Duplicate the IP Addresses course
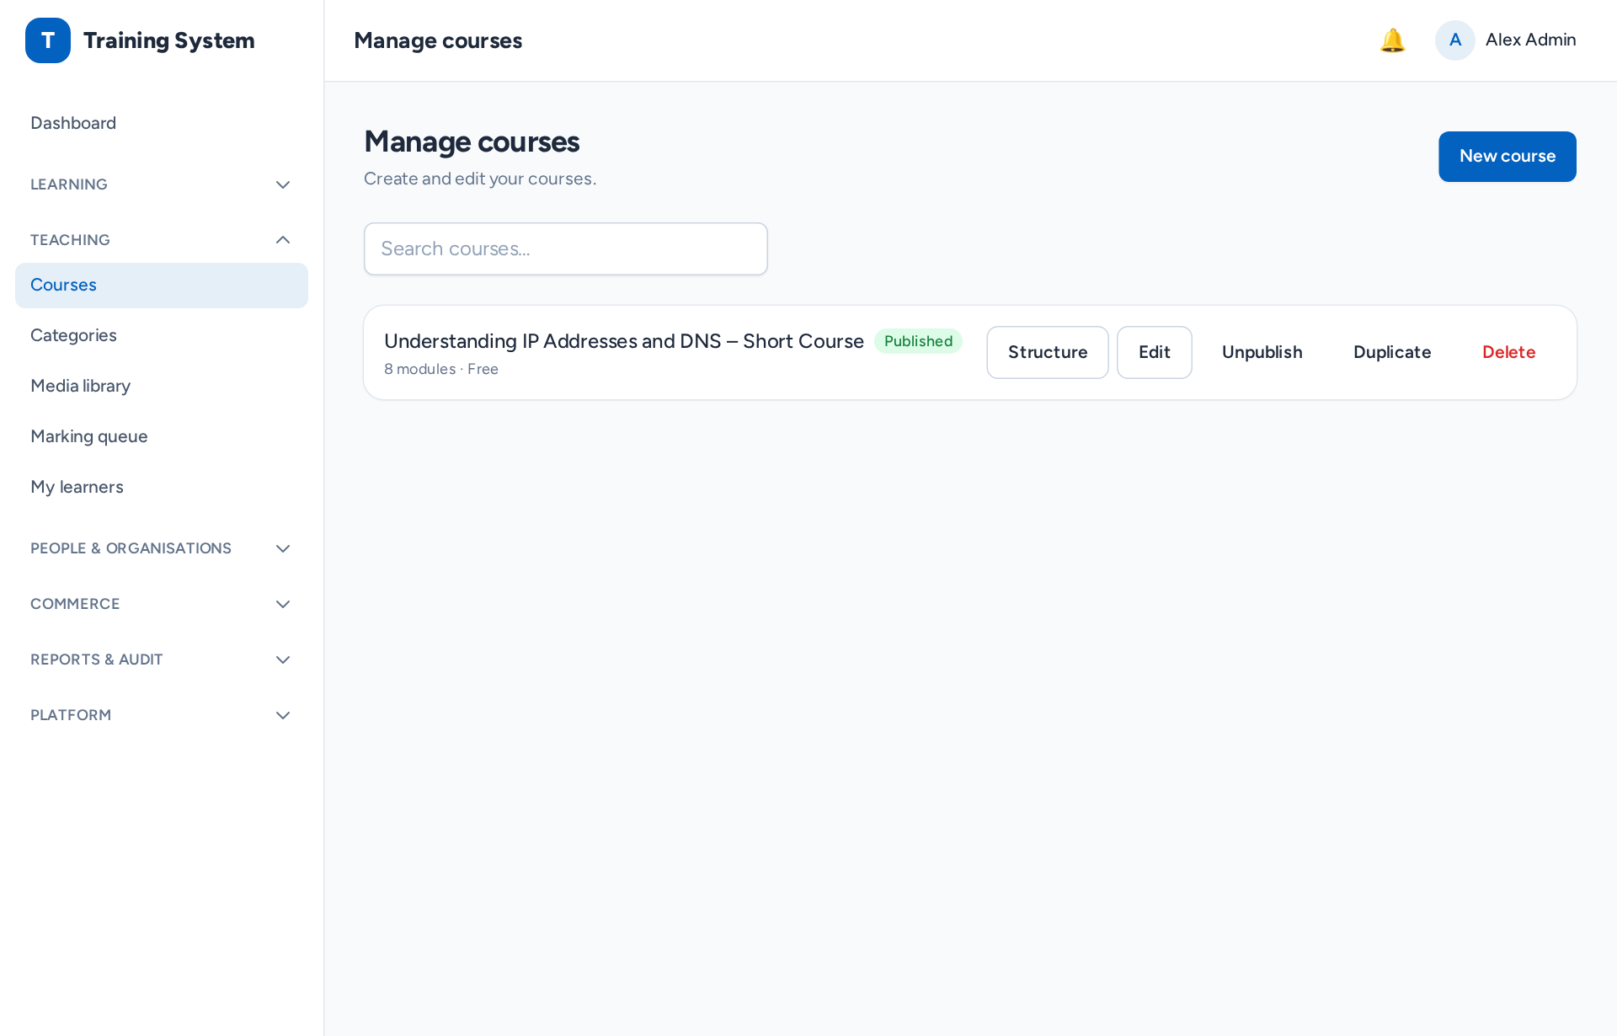The height and width of the screenshot is (1036, 1617). [1392, 352]
